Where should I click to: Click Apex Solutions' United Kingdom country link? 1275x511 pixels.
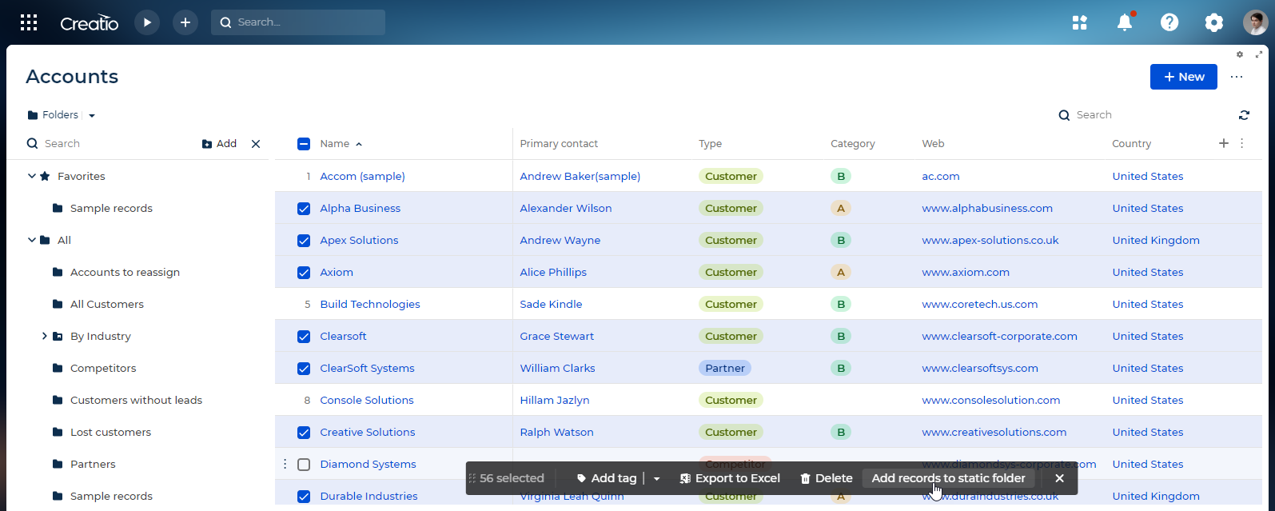(x=1155, y=240)
